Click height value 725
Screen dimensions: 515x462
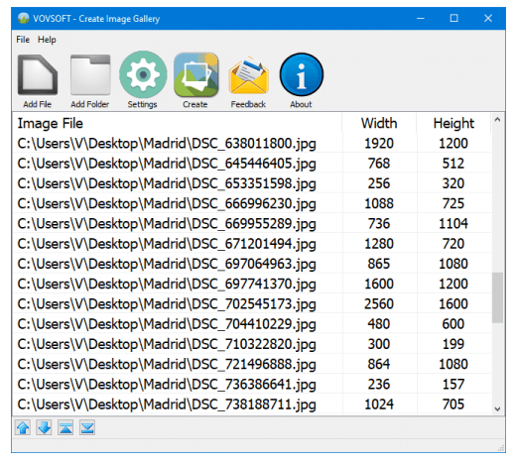click(x=453, y=203)
